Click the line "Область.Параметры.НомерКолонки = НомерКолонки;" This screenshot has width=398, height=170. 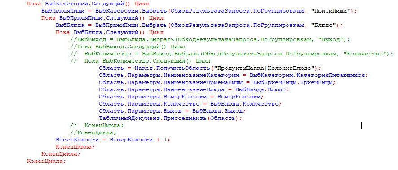[181, 97]
